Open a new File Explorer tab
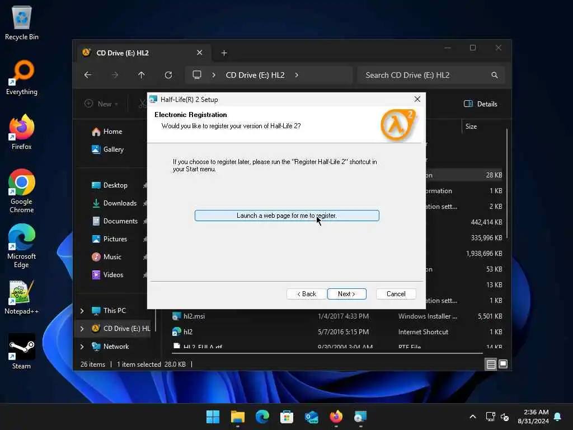This screenshot has width=573, height=430. click(224, 53)
